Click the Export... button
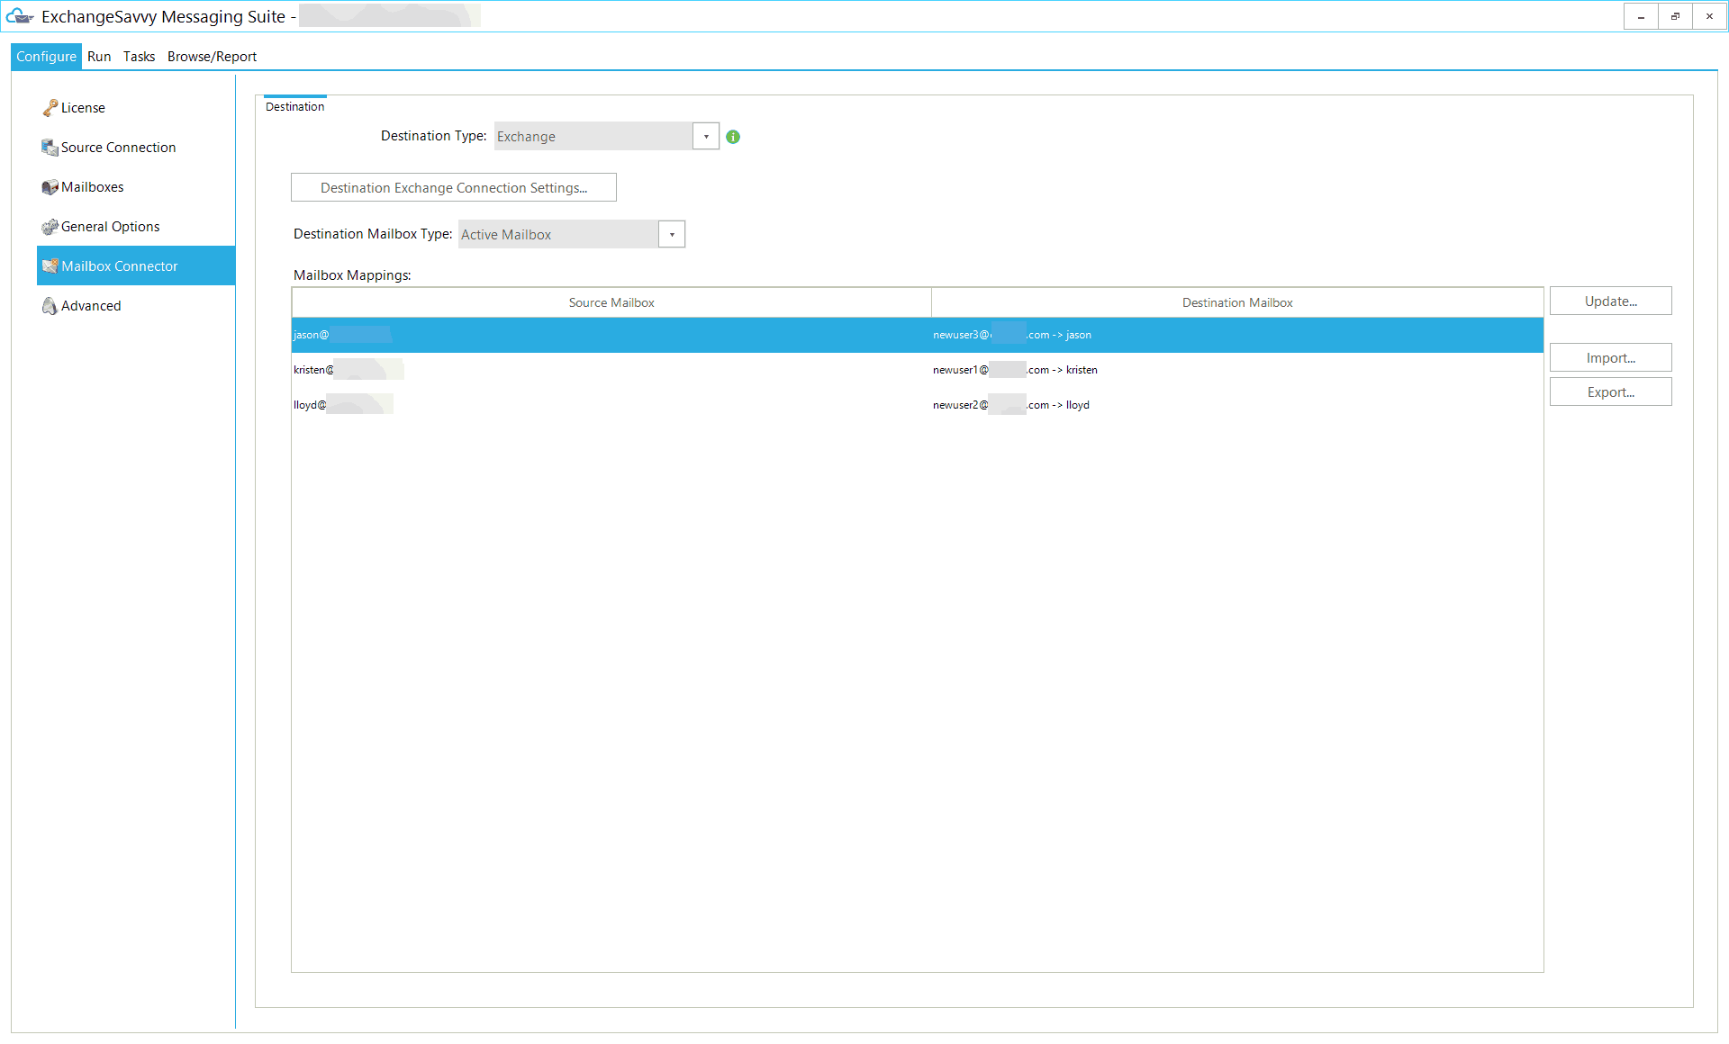Image resolution: width=1729 pixels, height=1044 pixels. (1611, 392)
